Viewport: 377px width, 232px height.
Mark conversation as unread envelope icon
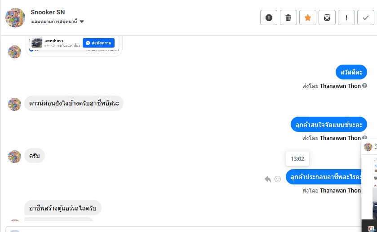327,18
